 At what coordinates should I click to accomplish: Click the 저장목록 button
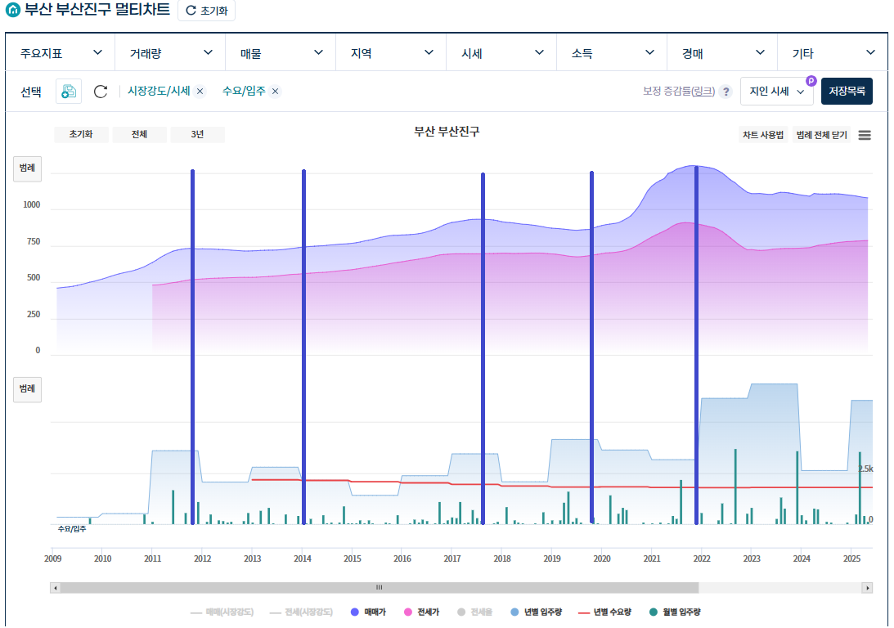(x=846, y=91)
